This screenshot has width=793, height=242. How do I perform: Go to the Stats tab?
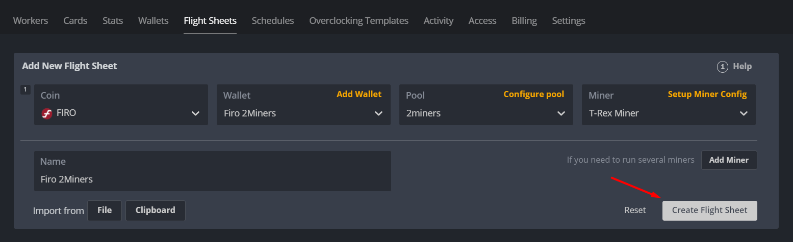[113, 21]
